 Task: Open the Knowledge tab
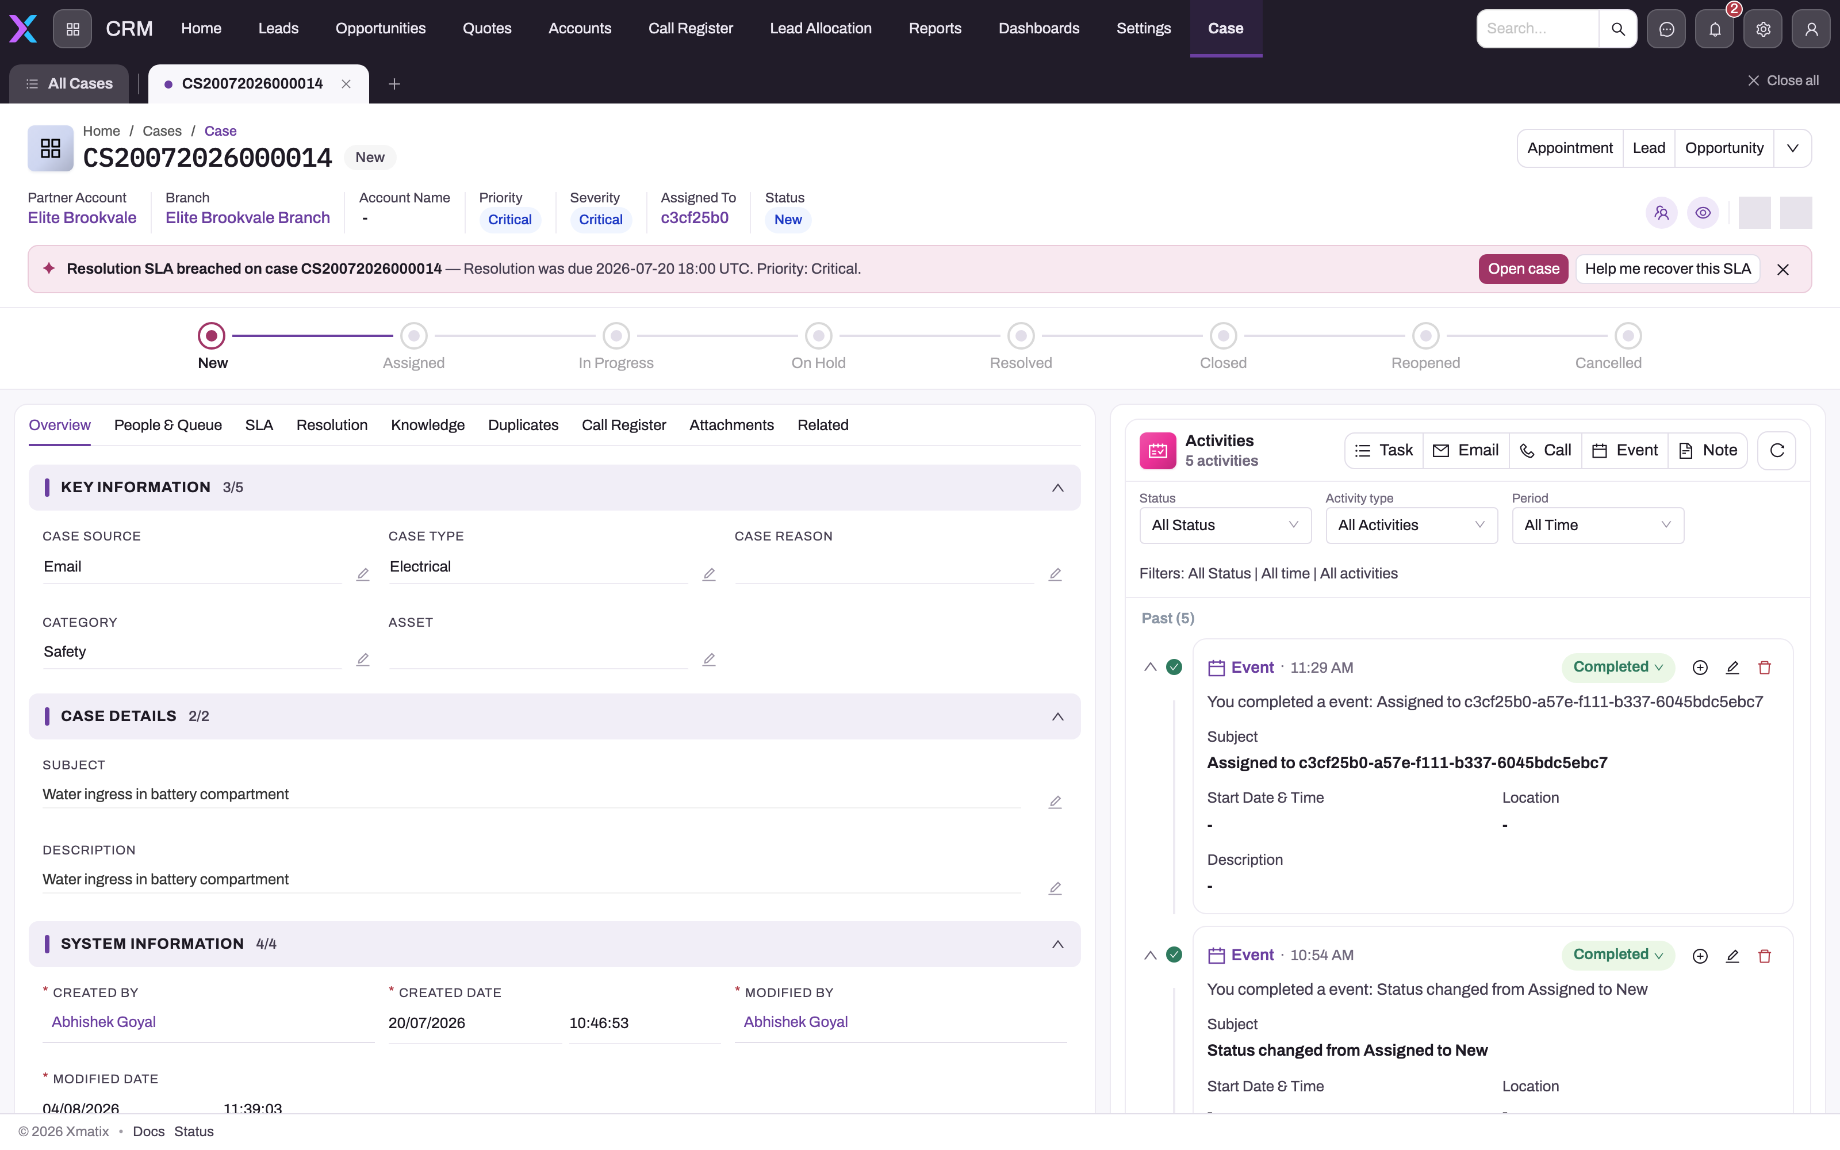point(427,425)
